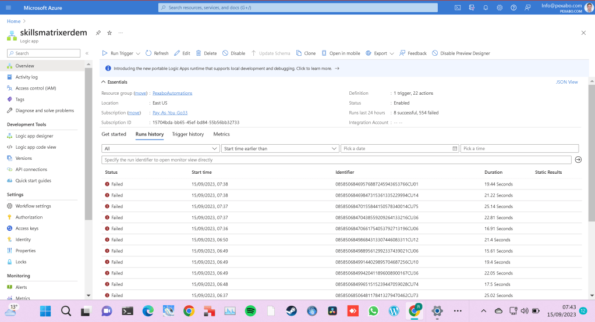This screenshot has width=595, height=322.
Task: Mark skillsmatrixerdem as favorite with star
Action: tap(109, 33)
